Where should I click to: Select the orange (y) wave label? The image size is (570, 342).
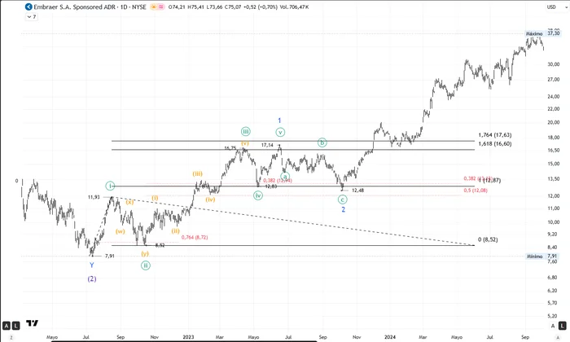145,253
